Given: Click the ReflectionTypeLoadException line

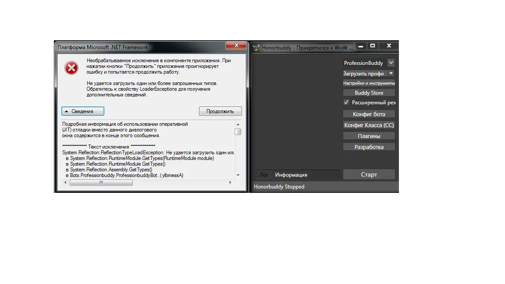Looking at the screenshot, I should [x=148, y=153].
